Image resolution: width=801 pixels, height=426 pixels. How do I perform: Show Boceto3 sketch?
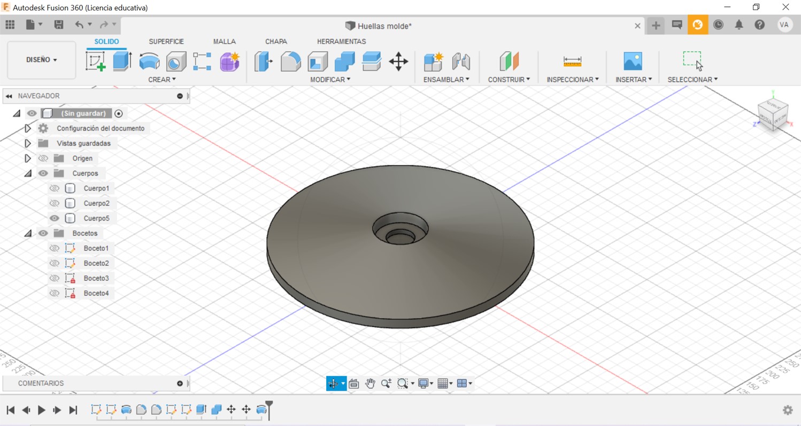click(x=54, y=278)
